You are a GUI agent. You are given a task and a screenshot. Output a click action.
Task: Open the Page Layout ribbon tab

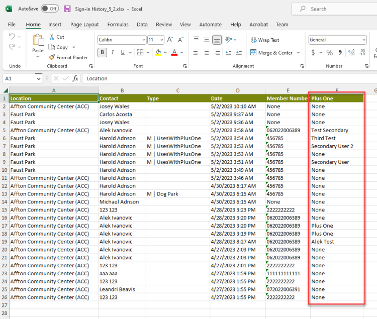tap(84, 24)
